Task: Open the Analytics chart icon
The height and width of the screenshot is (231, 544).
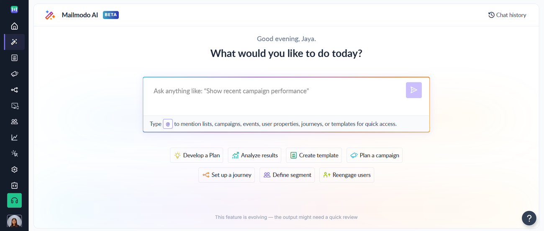Action: 14,138
